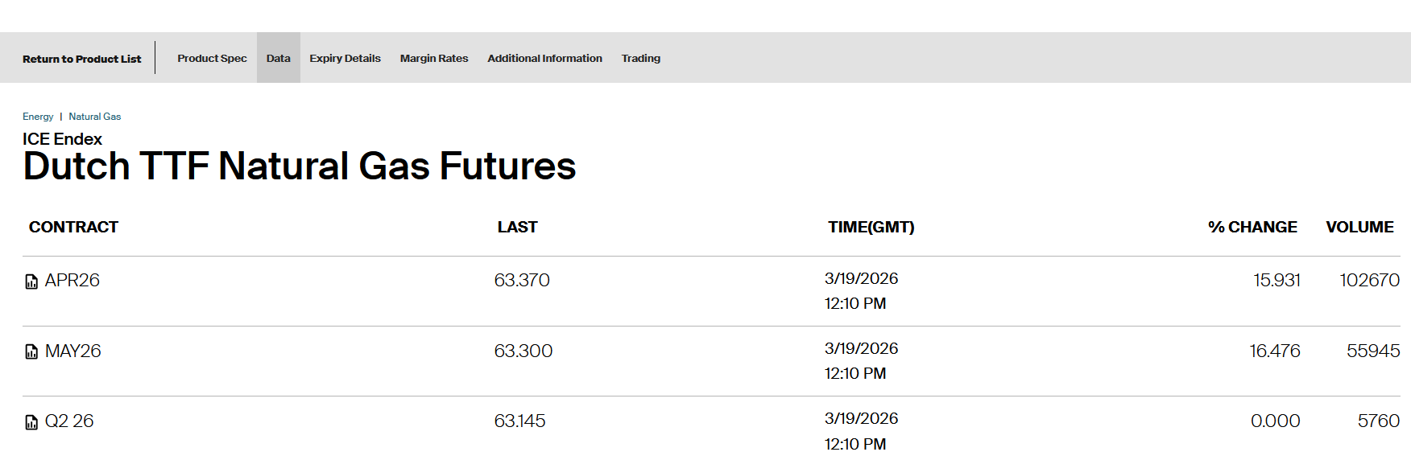Open the MAY26 contract row

73,351
